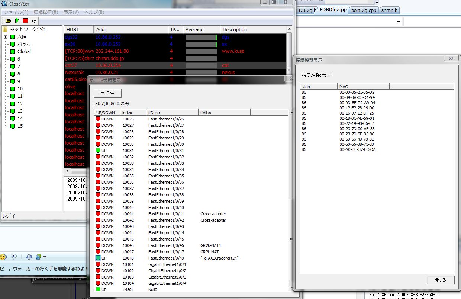Open the 表示(V) menu

pos(71,12)
